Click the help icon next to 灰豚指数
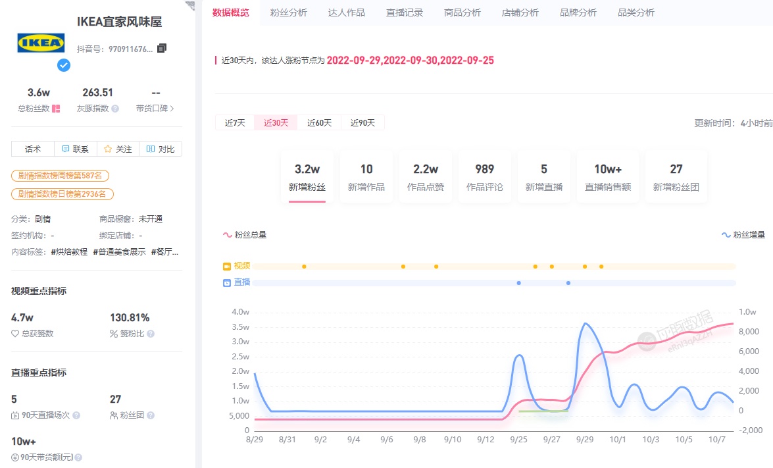This screenshot has height=468, width=773. [115, 109]
